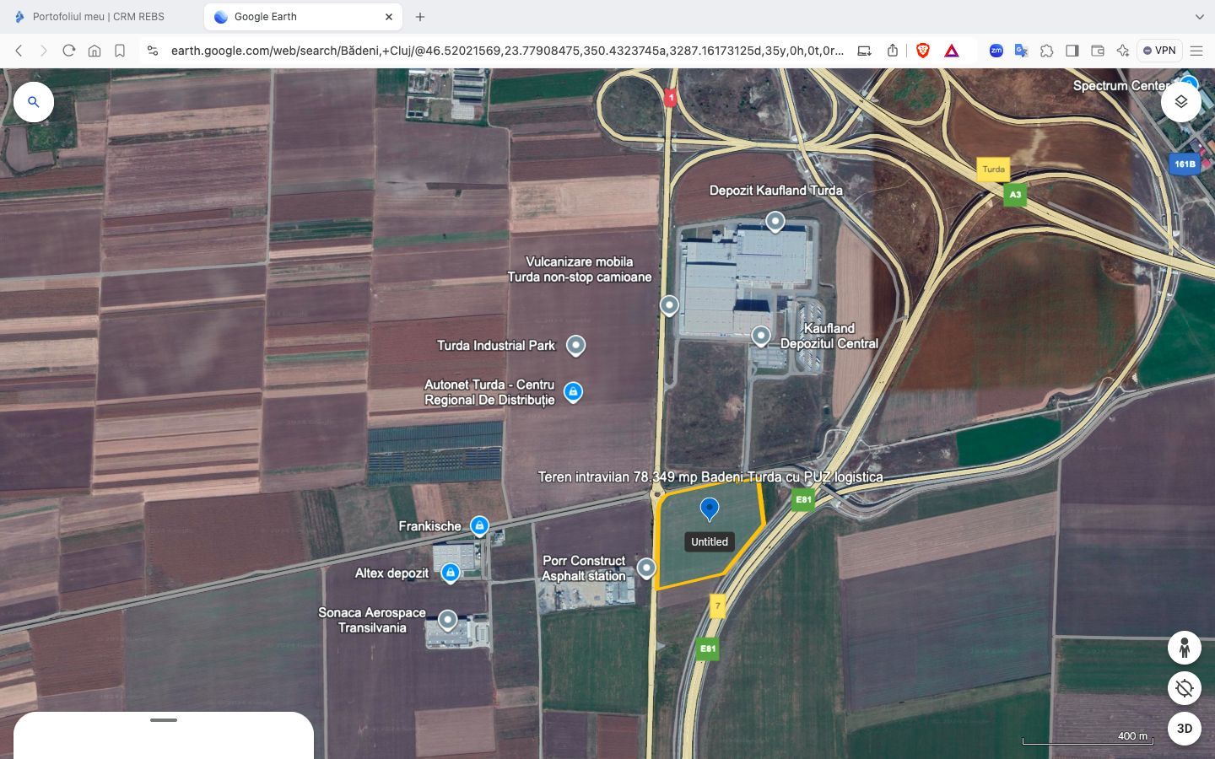Activate Pegman street view mode
This screenshot has height=759, width=1215.
click(1184, 648)
